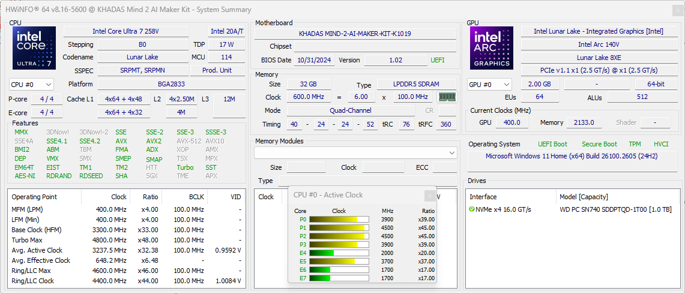Image resolution: width=685 pixels, height=294 pixels.
Task: Select the Avg. Effective Clock row
Action: tap(127, 260)
